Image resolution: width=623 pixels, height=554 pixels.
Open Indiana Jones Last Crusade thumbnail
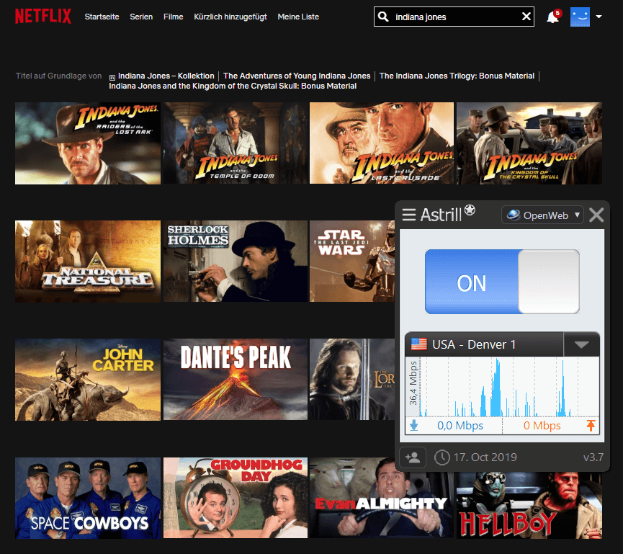(x=382, y=143)
